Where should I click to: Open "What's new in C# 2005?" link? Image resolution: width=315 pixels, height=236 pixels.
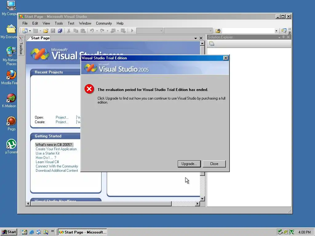coord(54,145)
